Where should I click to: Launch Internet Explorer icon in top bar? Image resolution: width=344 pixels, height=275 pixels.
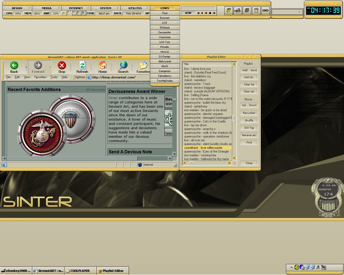(247, 10)
